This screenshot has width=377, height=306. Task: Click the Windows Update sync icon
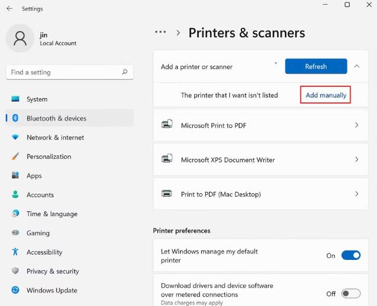click(15, 290)
